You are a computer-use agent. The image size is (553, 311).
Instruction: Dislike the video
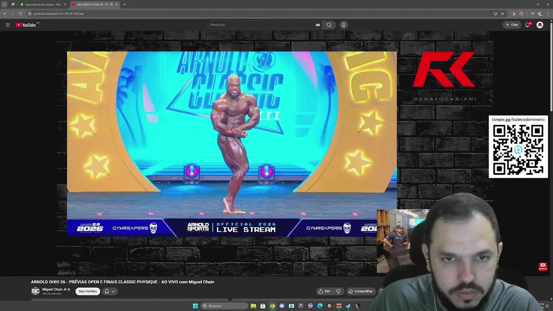(x=338, y=291)
